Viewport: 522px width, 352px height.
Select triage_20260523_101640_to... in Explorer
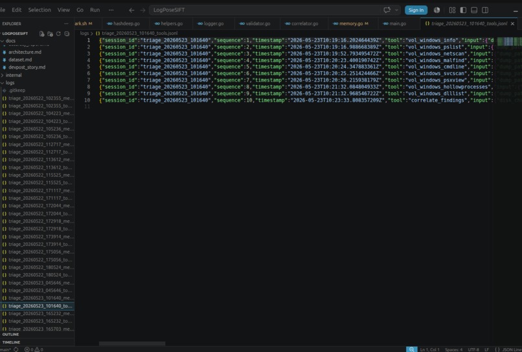coord(38,306)
